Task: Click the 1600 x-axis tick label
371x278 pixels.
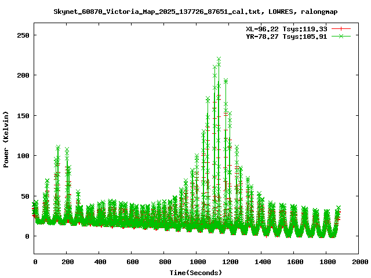Action: (x=295, y=262)
